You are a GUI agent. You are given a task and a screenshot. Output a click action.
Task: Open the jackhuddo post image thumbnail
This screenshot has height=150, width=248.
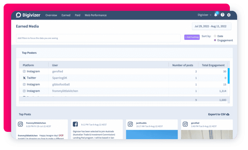coord(151,134)
